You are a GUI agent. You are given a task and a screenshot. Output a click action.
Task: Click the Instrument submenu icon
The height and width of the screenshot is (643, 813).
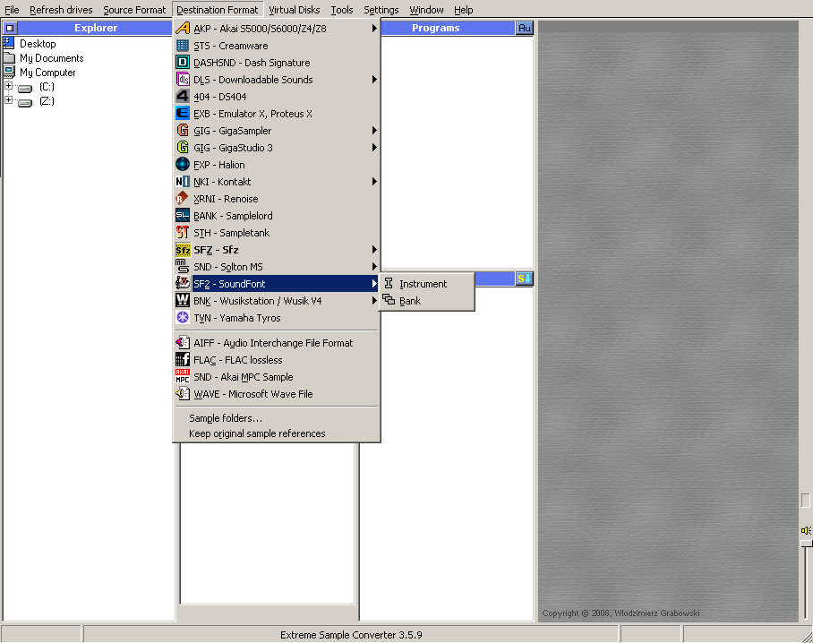tap(389, 283)
